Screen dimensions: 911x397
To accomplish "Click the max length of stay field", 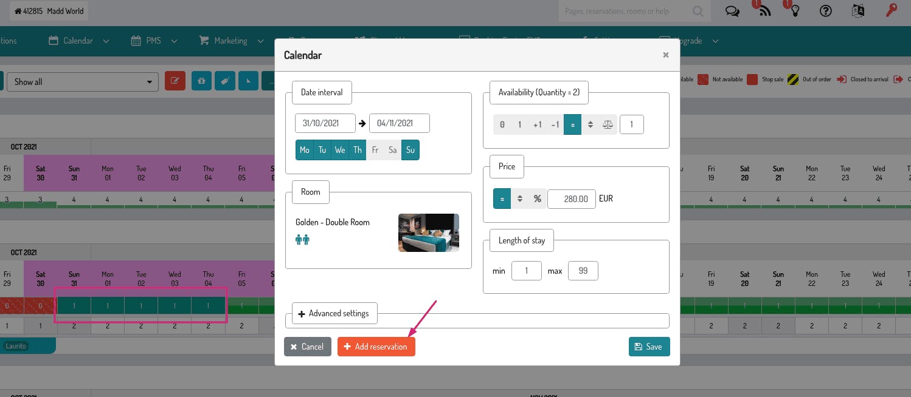I will tap(583, 271).
